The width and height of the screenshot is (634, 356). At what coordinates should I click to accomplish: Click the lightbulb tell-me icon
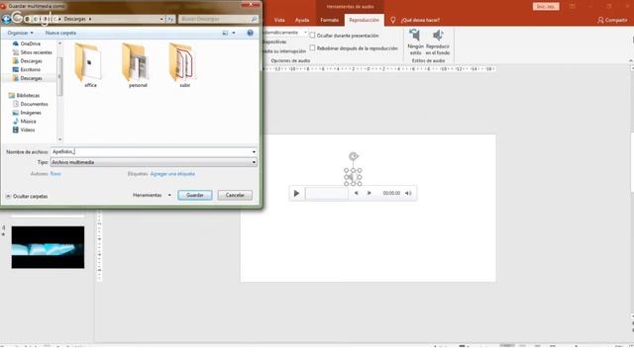392,20
